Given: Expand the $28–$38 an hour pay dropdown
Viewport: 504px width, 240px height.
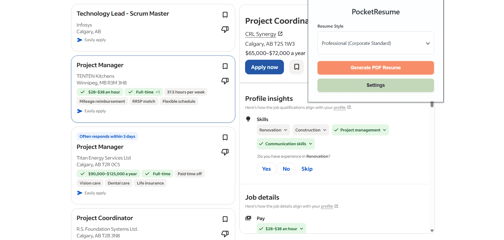Looking at the screenshot, I should tap(301, 228).
